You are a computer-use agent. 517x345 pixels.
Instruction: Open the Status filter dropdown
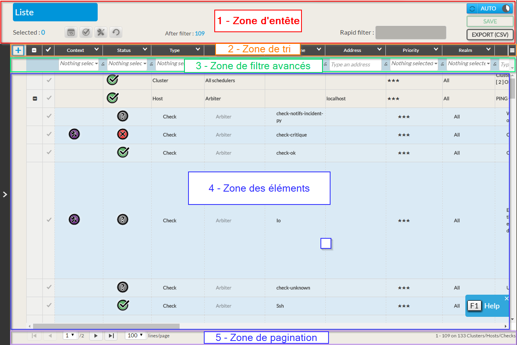coord(127,64)
